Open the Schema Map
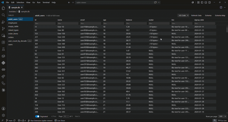 (x=220, y=16)
